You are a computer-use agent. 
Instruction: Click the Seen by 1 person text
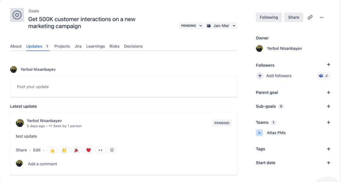coord(68,126)
